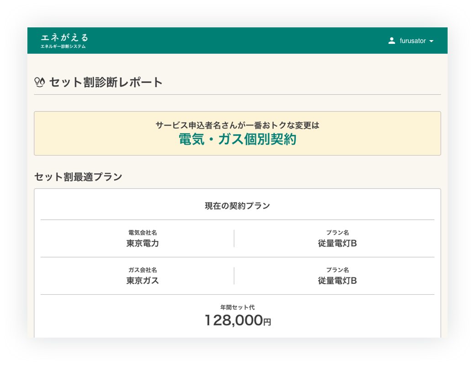
Task: Click the user profile icon
Action: click(x=392, y=41)
